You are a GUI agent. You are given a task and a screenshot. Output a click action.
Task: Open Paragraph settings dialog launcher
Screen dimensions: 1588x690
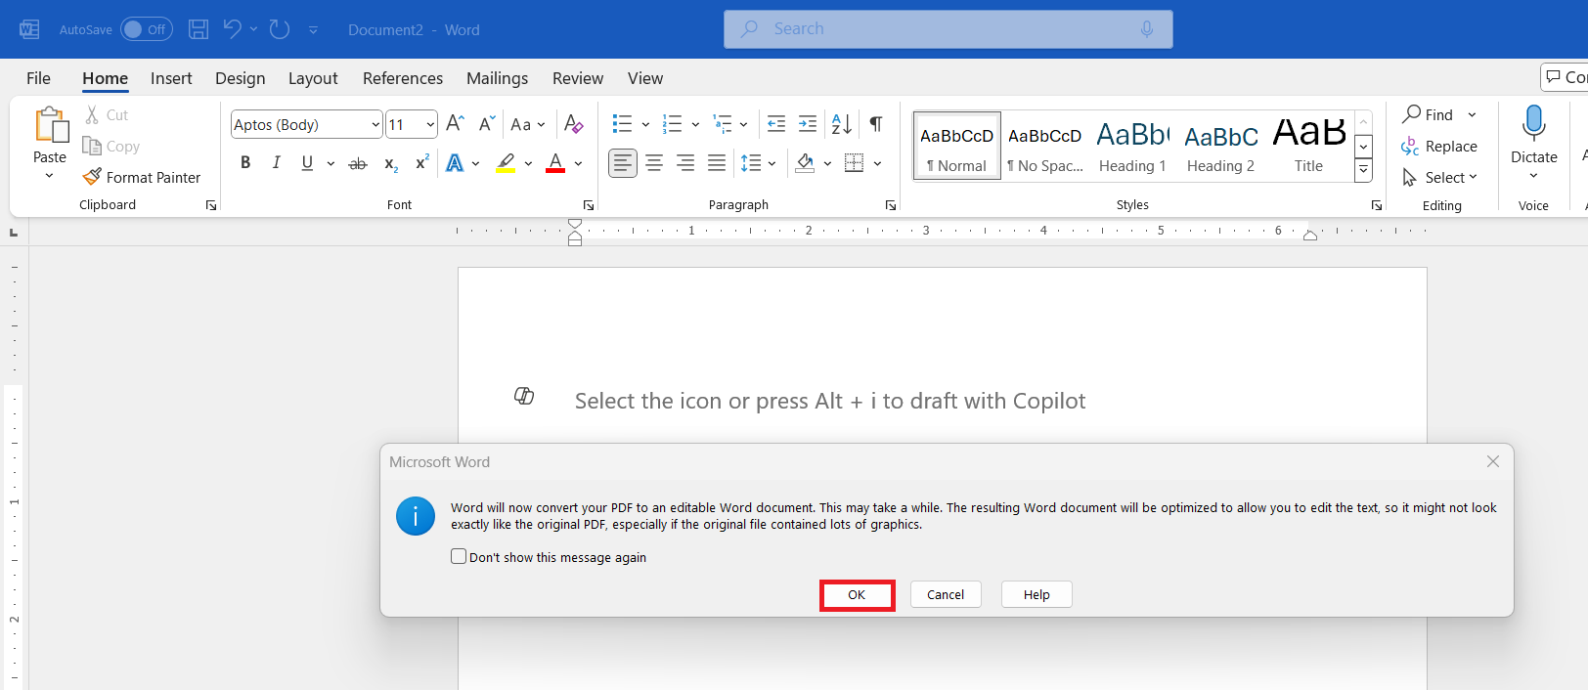tap(891, 205)
